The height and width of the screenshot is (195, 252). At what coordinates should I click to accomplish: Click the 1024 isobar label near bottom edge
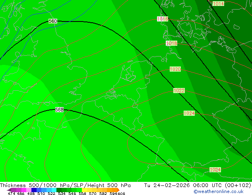click(x=215, y=170)
